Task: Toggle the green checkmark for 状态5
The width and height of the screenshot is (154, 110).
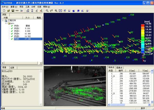Action: tap(12, 36)
